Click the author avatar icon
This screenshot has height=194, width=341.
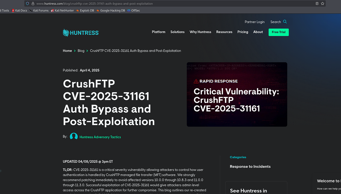click(74, 137)
